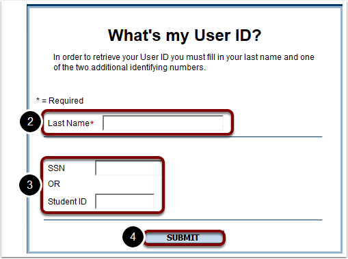The width and height of the screenshot is (348, 259).
Task: Click the red required asterisk
Action: [x=92, y=123]
